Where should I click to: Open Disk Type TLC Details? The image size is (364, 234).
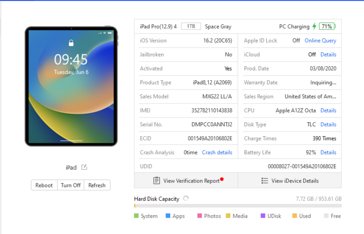(328, 124)
